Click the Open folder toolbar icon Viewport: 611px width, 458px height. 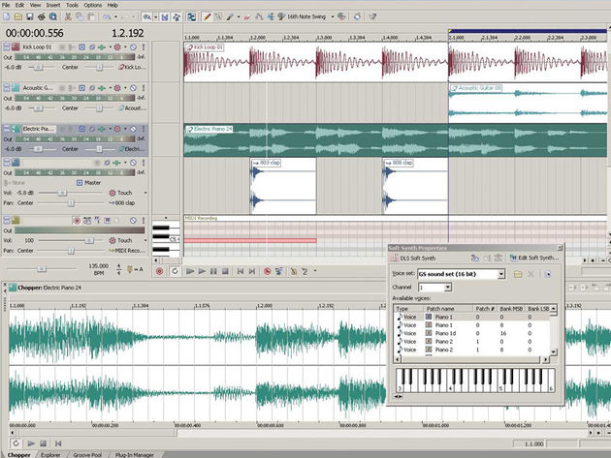17,16
